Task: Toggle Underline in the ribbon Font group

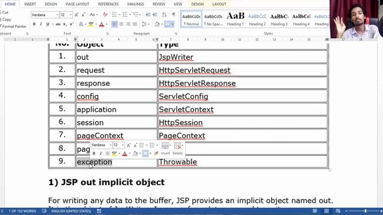Action: tap(48, 24)
